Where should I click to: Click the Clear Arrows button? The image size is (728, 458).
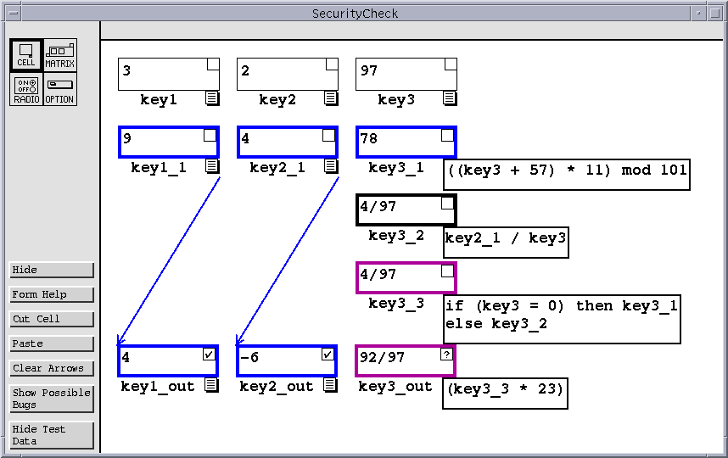coord(52,368)
